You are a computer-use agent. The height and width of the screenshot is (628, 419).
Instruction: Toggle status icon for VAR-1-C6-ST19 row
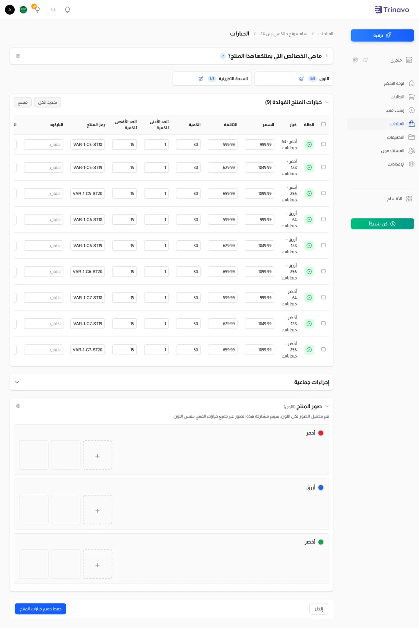(309, 246)
